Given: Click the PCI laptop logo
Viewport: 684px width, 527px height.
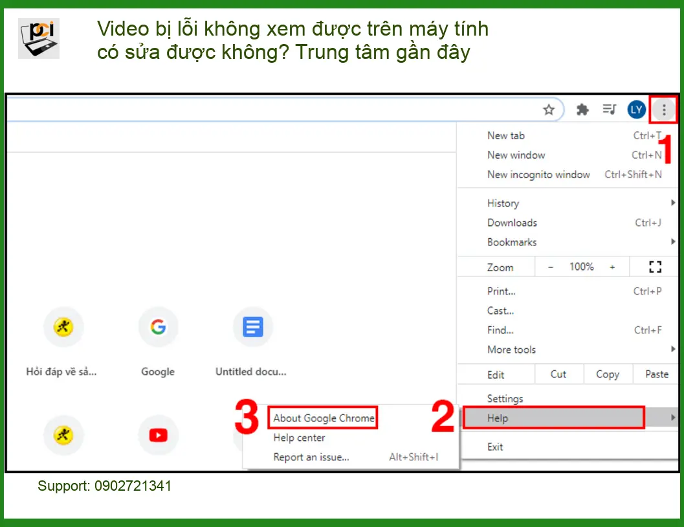Looking at the screenshot, I should pos(39,38).
